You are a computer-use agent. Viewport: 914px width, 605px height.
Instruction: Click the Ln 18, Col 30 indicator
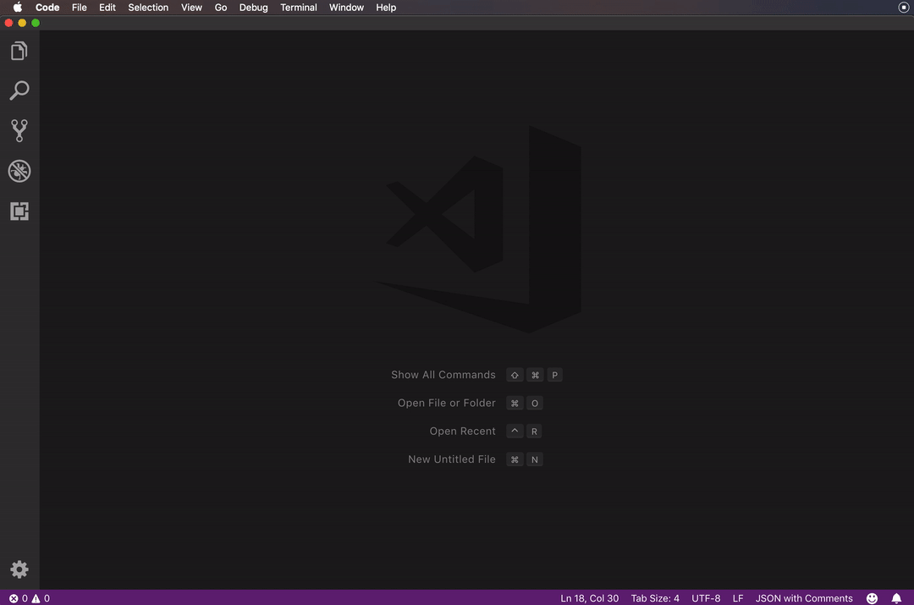point(589,598)
